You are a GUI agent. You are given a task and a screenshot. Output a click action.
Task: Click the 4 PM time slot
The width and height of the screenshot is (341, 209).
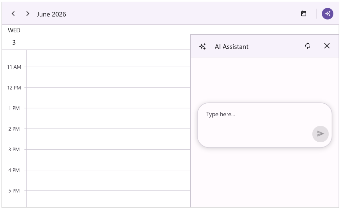(x=108, y=180)
